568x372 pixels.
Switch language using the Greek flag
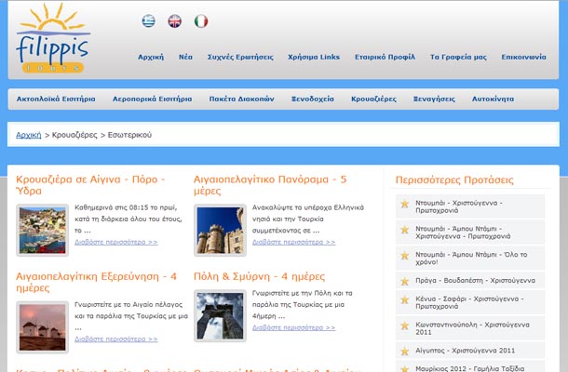tap(149, 20)
